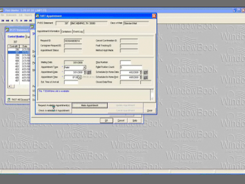
Task: Click Request Available Appointment(s) button
Action: point(54,105)
